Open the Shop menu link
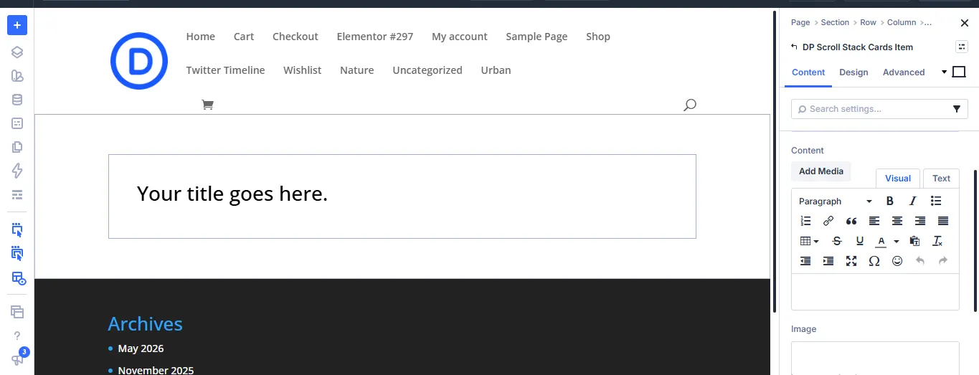This screenshot has height=375, width=979. click(x=598, y=37)
